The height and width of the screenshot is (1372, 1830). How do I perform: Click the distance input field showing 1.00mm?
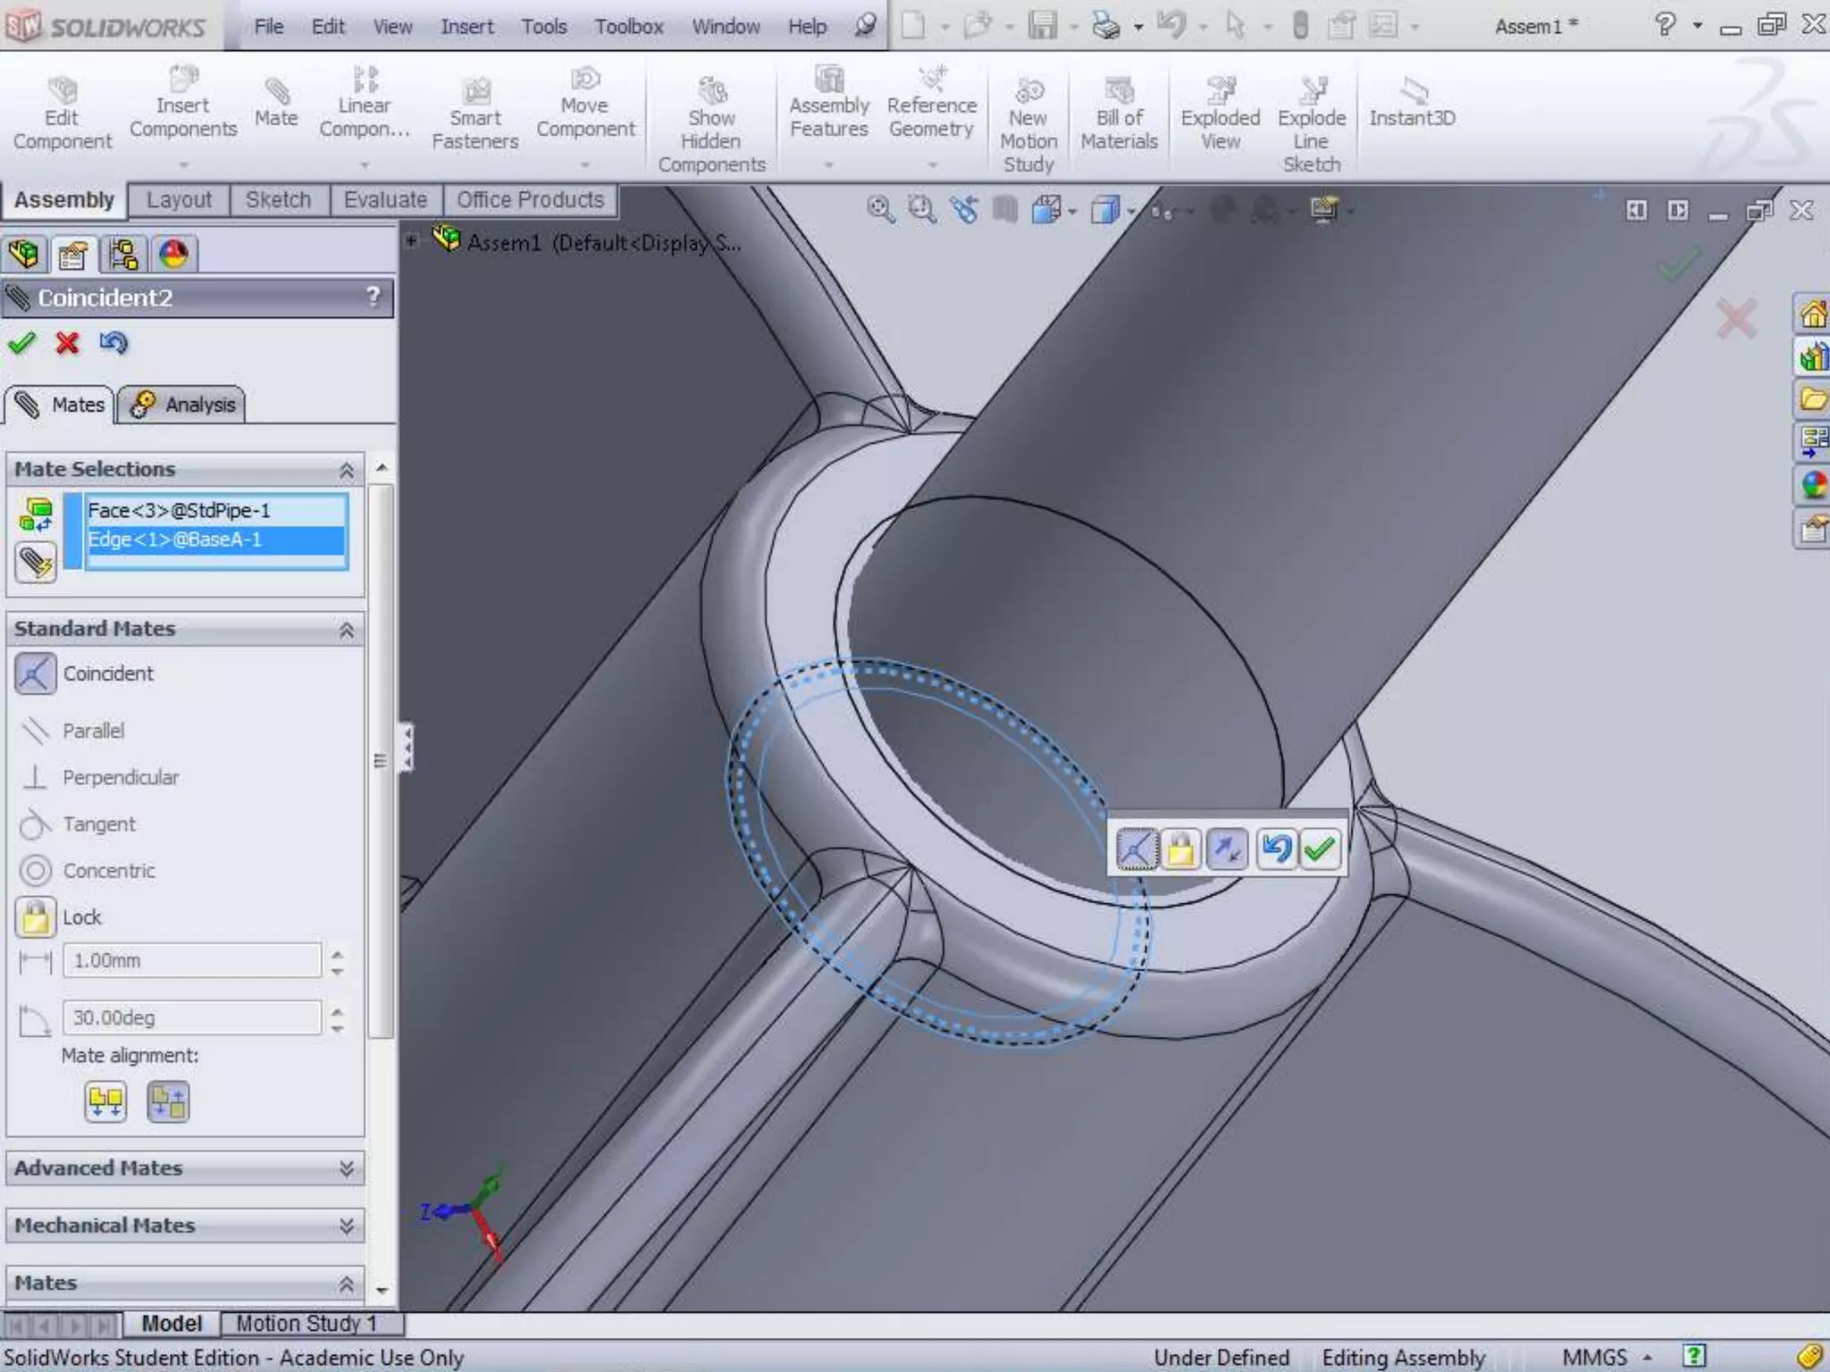[x=191, y=961]
